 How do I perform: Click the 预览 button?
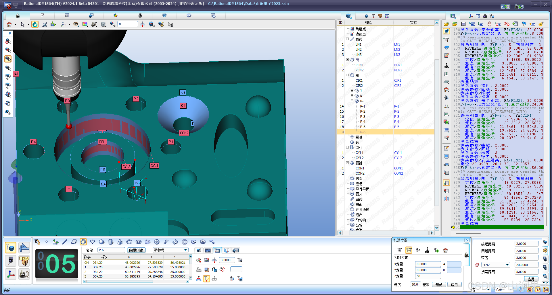(x=439, y=285)
